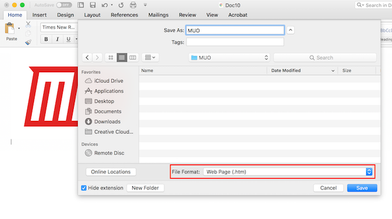The width and height of the screenshot is (392, 219).
Task: Open the Acrobat ribbon tab
Action: coord(237,15)
